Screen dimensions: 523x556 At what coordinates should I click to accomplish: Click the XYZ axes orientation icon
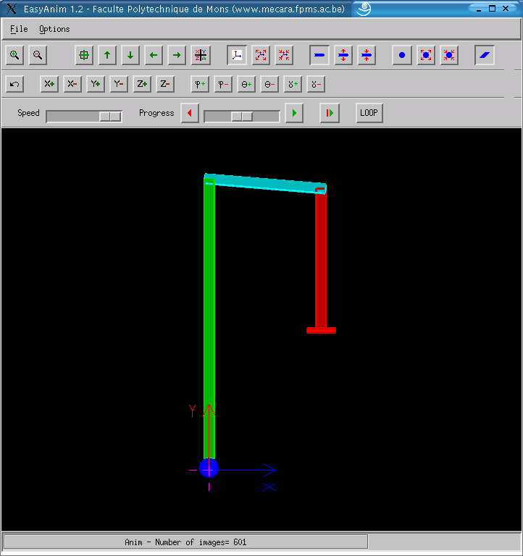pos(201,55)
